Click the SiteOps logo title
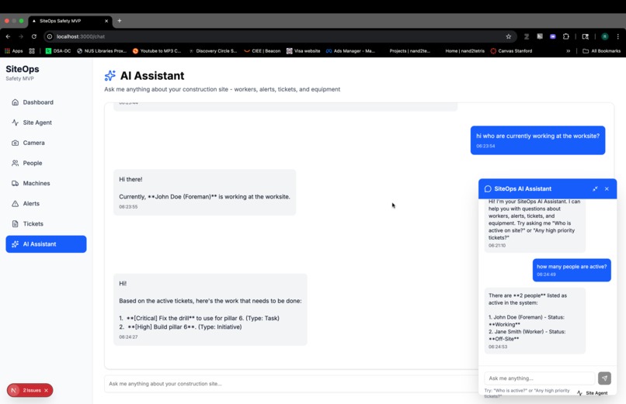This screenshot has height=404, width=626. (23, 69)
